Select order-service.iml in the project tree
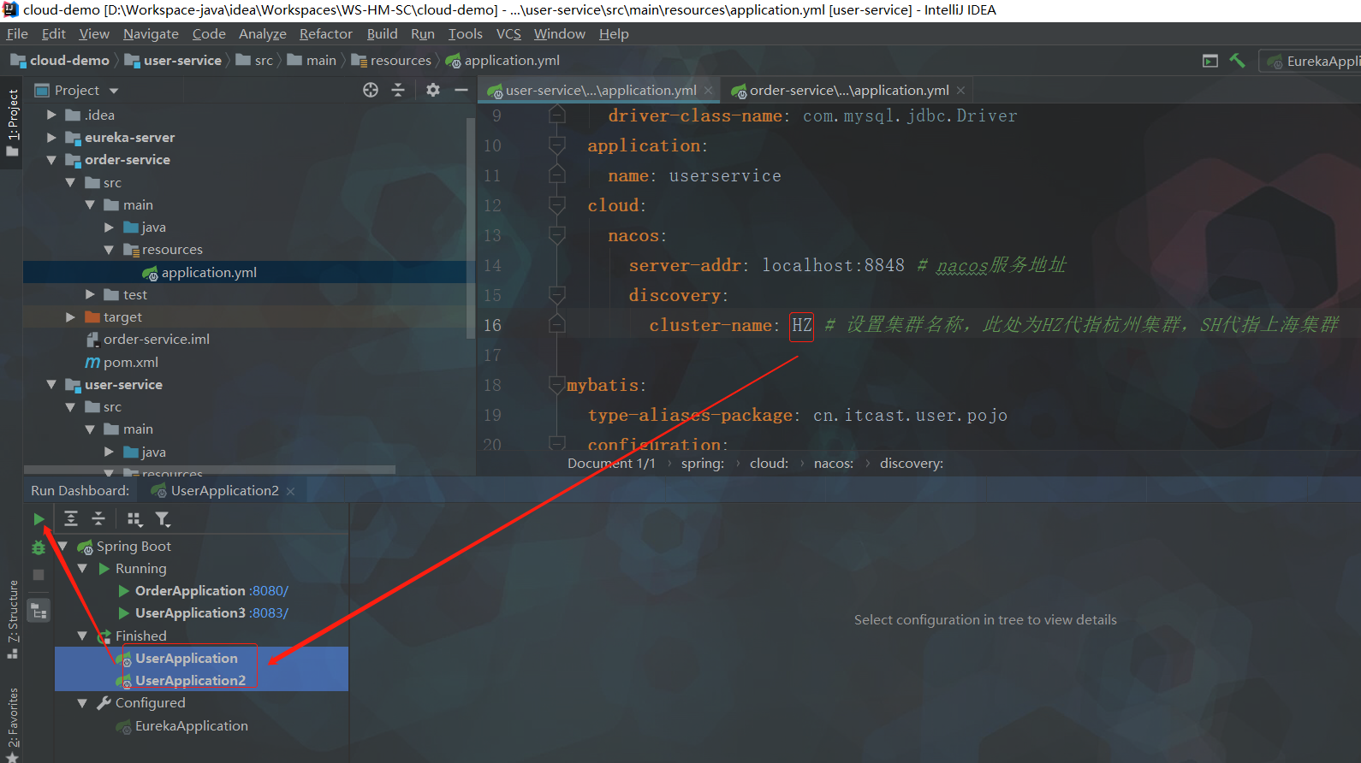Screen dimensions: 1361x763 [x=157, y=340]
